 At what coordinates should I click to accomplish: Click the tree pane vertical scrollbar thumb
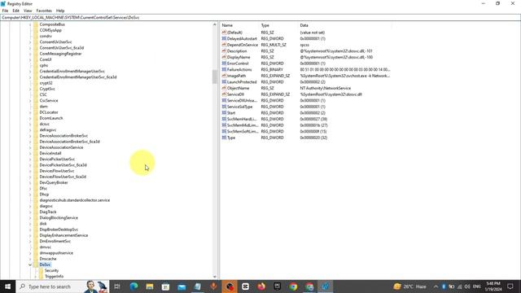pyautogui.click(x=215, y=77)
